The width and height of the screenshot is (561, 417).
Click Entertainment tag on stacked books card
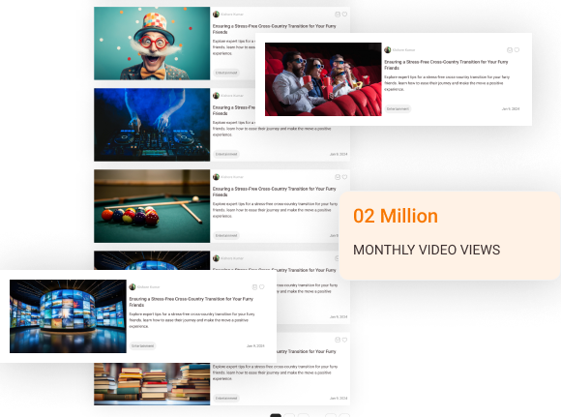226,398
